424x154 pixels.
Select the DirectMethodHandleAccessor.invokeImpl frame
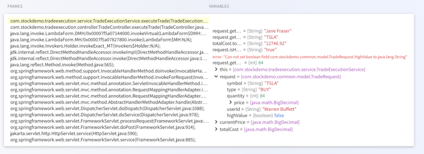[109, 52]
